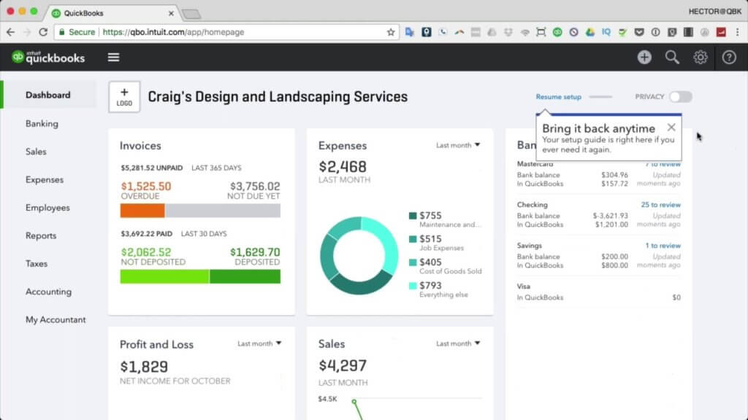Open the Settings gear menu
Screen dimensions: 748x420
point(701,57)
